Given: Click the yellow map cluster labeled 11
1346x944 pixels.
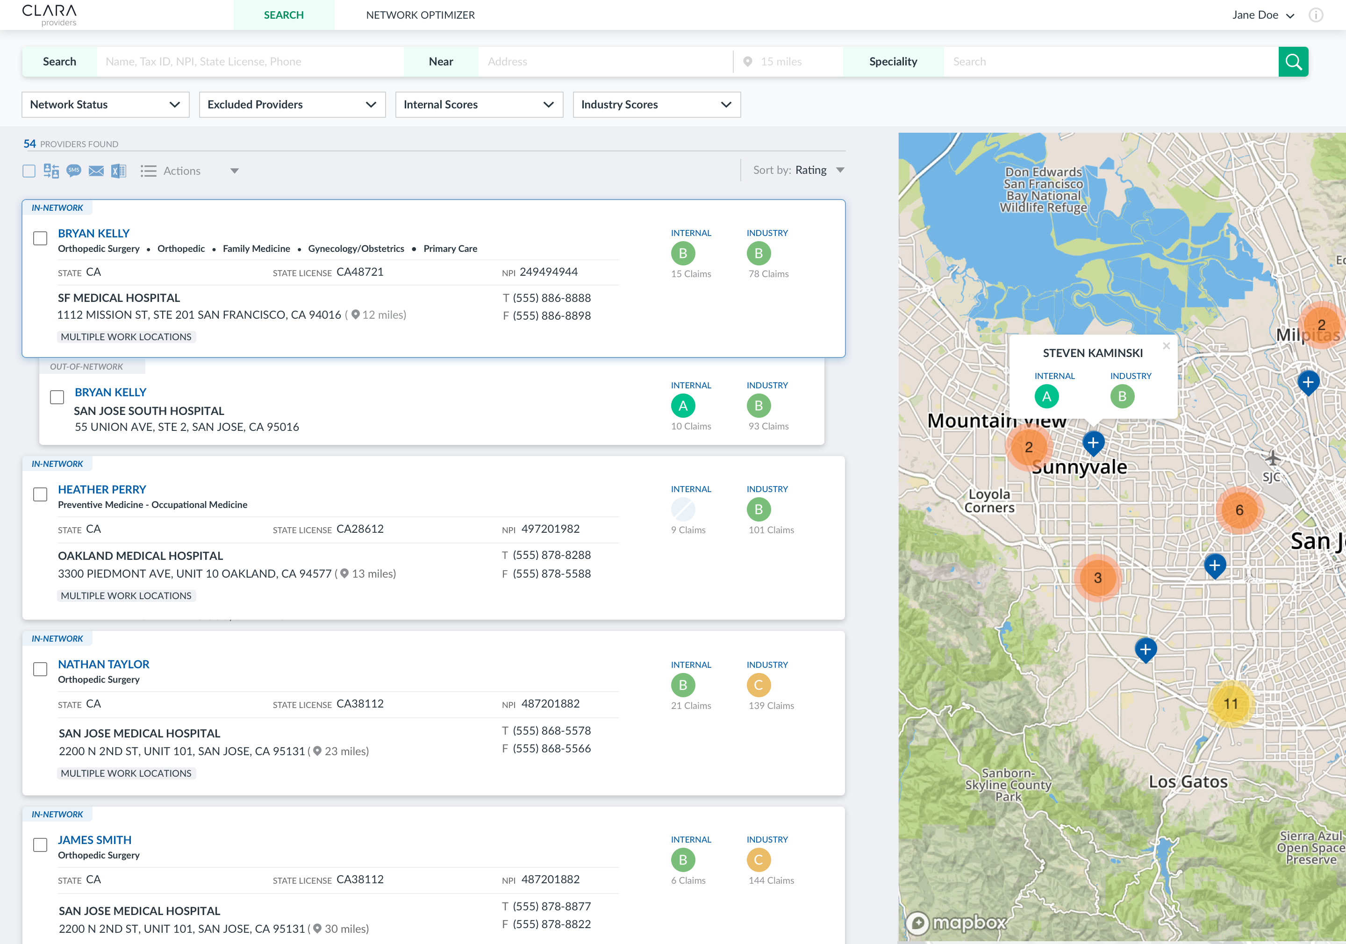Looking at the screenshot, I should point(1231,704).
